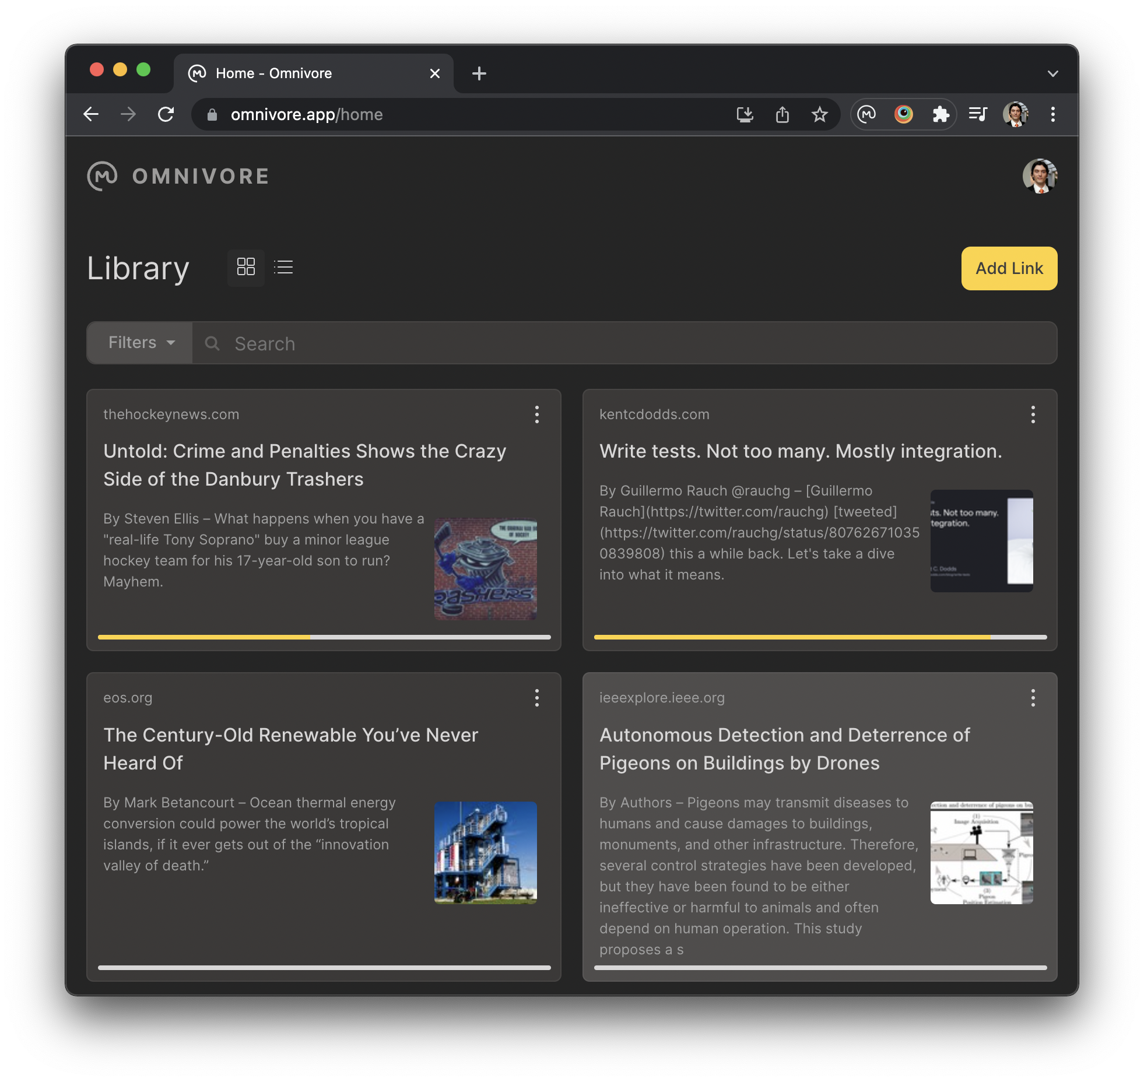Click the Add Link button

[x=1009, y=268]
